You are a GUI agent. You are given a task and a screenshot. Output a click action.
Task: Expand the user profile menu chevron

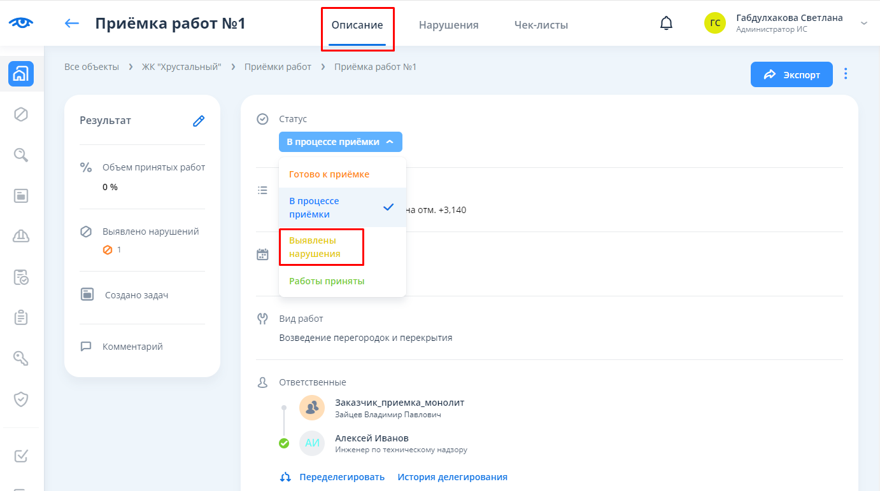pyautogui.click(x=864, y=24)
